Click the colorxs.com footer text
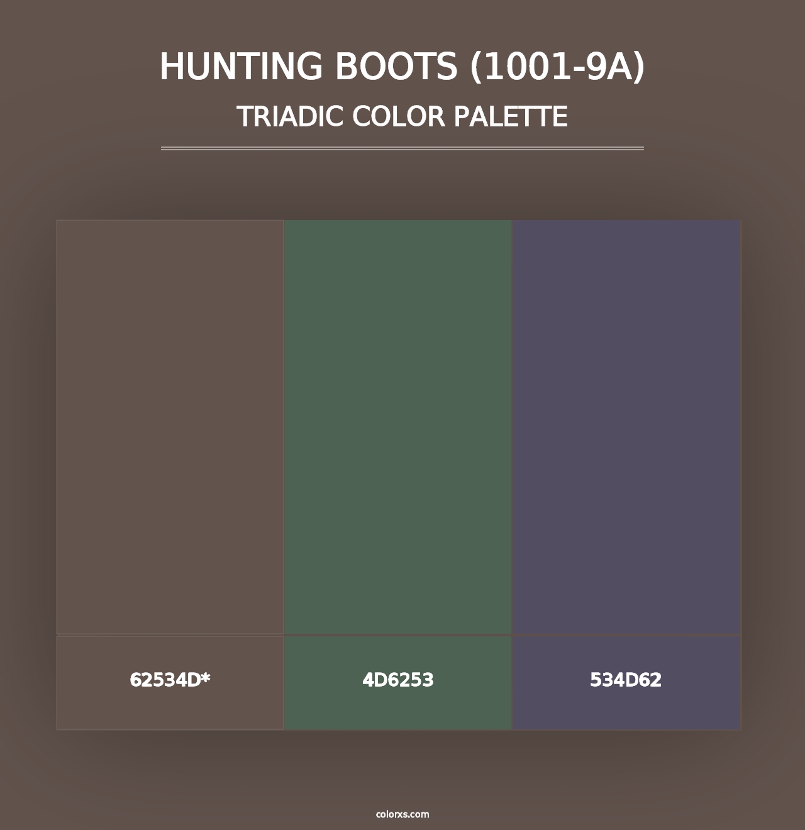805x830 pixels. pos(402,814)
